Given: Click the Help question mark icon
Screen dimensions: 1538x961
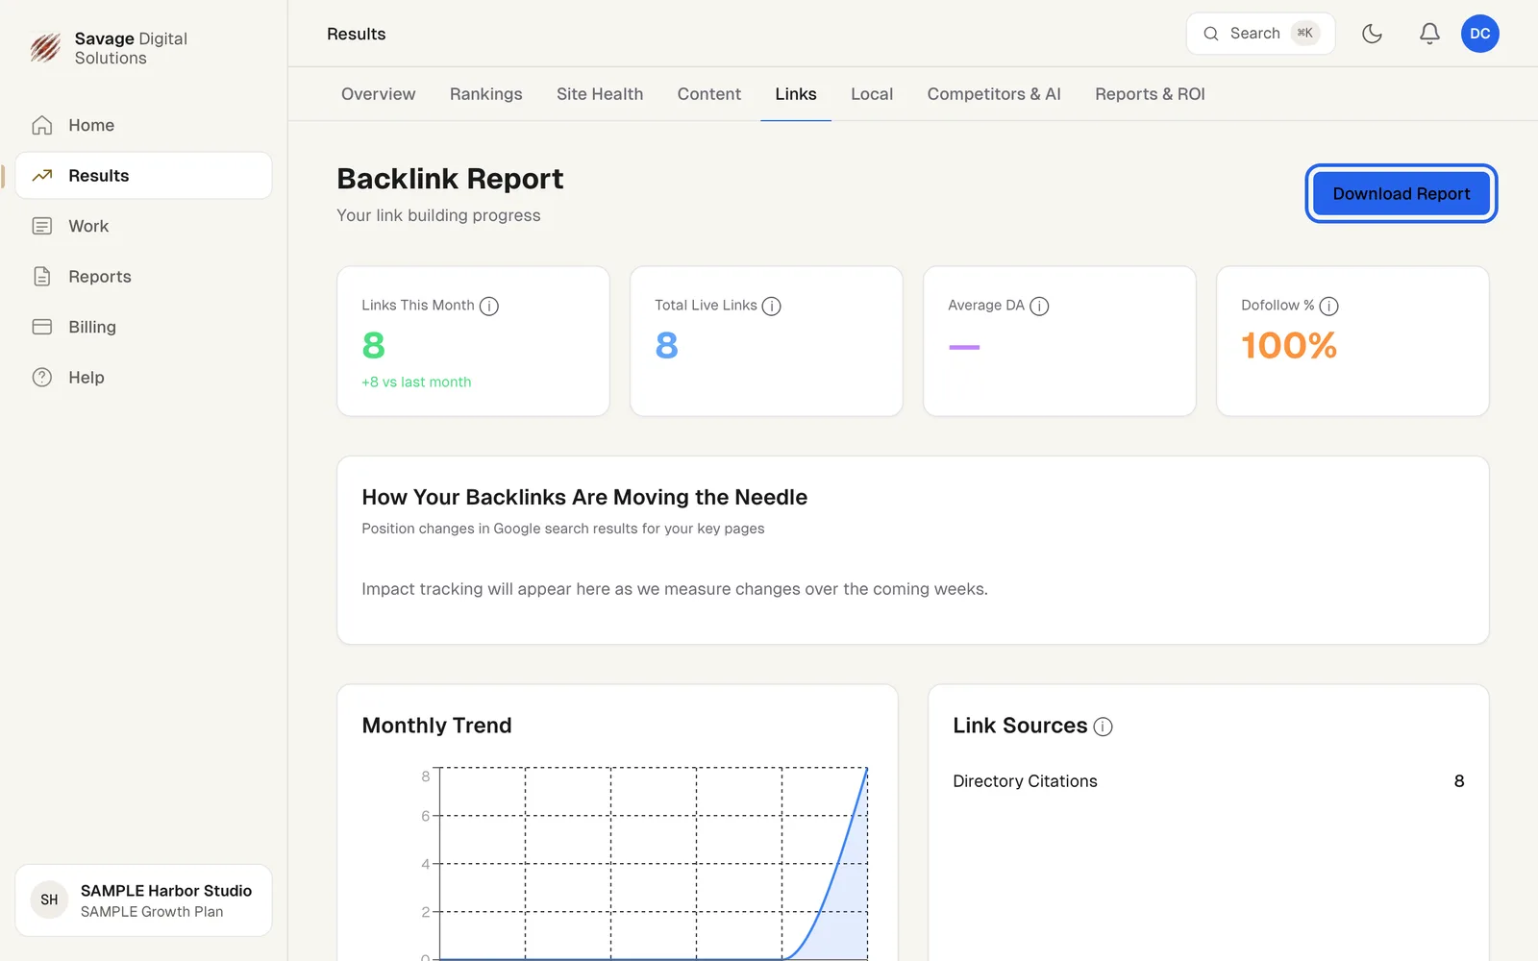Looking at the screenshot, I should click(x=42, y=378).
